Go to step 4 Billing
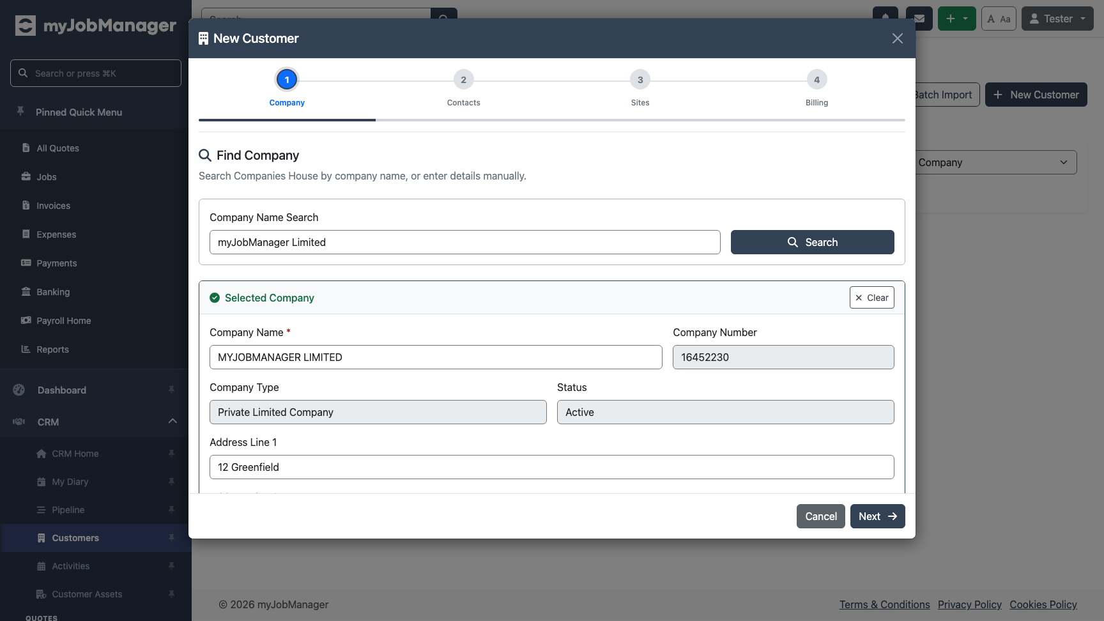This screenshot has width=1104, height=621. click(816, 80)
